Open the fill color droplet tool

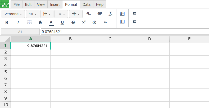[x=40, y=23]
